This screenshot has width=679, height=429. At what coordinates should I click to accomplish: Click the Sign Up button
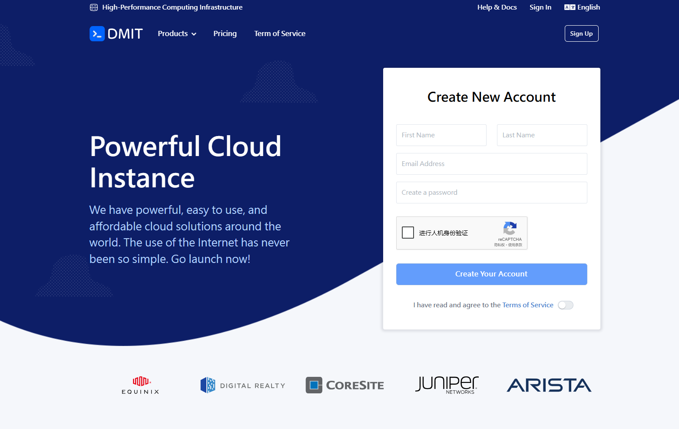point(581,34)
